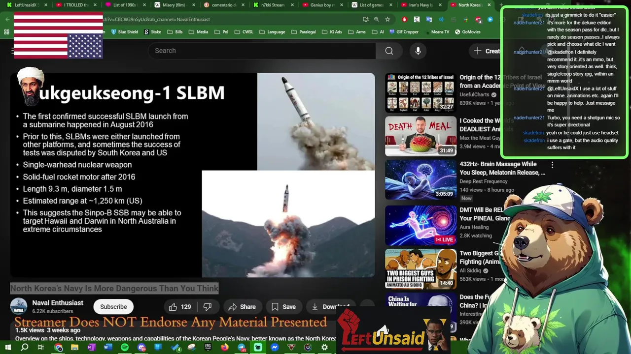Open File Explorer from taskbar

(74, 348)
